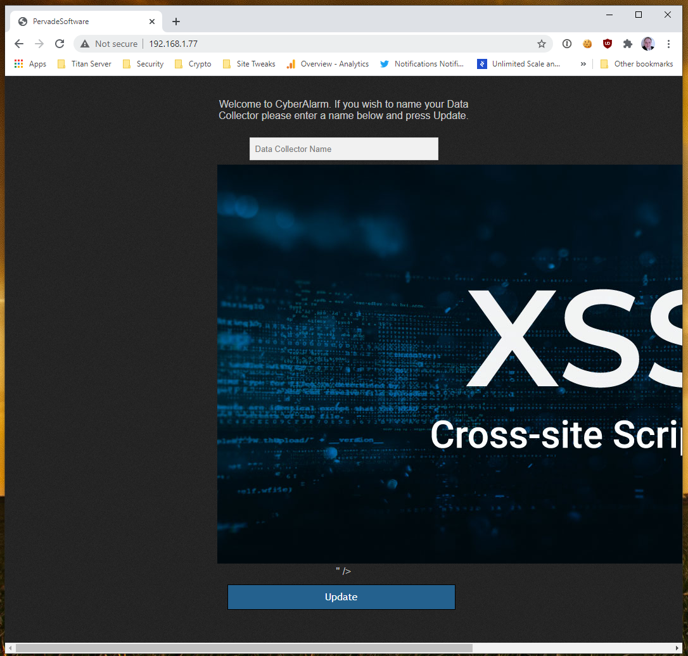Select the PervadeSoftware tab
688x656 pixels.
(82, 22)
